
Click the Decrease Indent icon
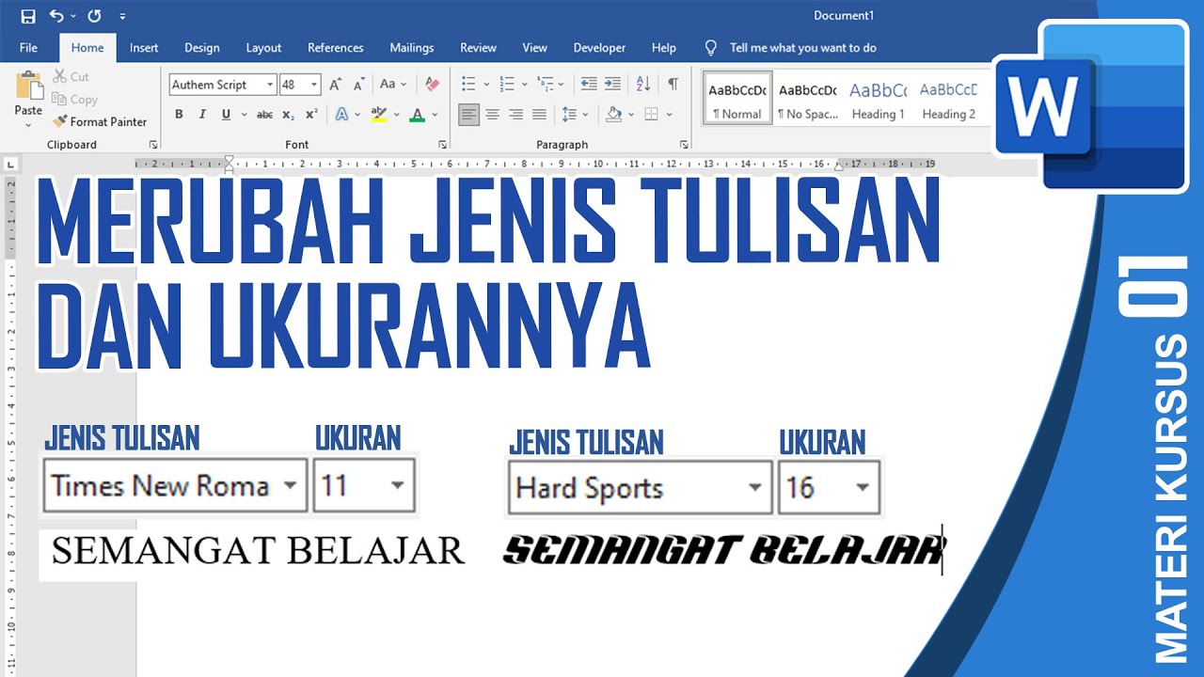click(x=589, y=85)
